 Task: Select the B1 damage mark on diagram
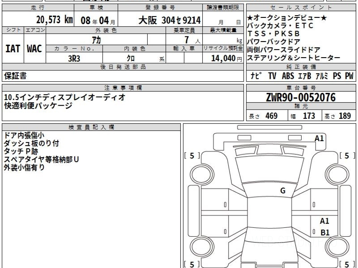[x=325, y=233]
